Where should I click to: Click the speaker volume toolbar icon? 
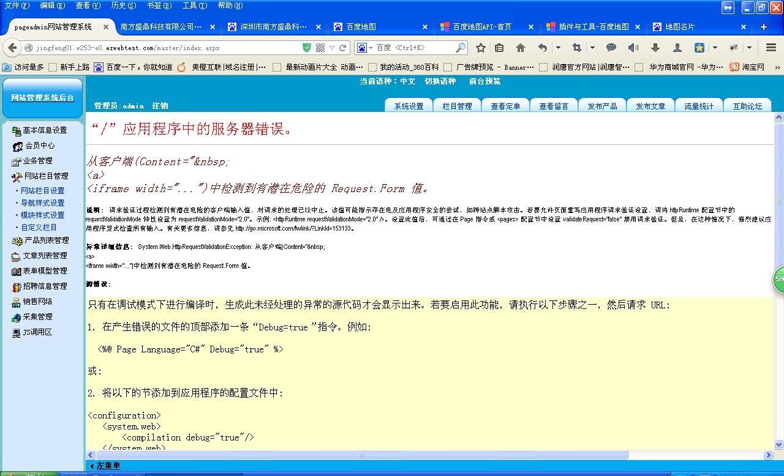632,48
